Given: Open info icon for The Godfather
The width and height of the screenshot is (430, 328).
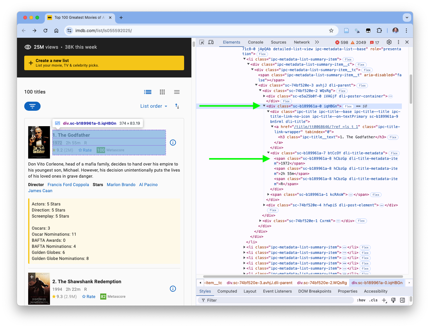Looking at the screenshot, I should (173, 143).
